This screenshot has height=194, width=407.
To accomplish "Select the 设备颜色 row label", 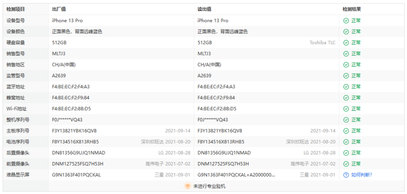I will tap(15, 32).
